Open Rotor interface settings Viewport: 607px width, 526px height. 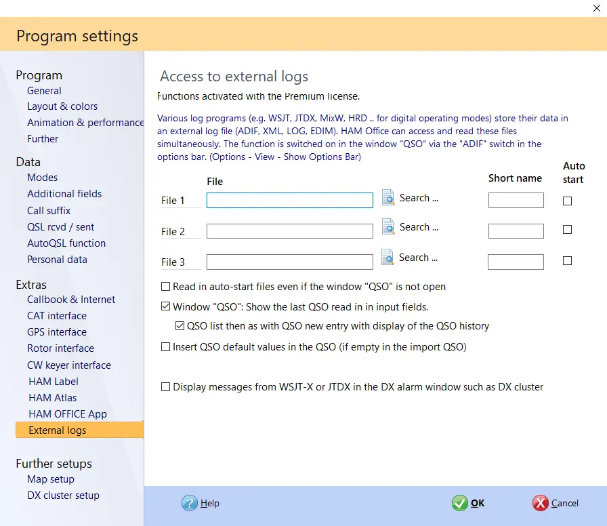pos(60,348)
